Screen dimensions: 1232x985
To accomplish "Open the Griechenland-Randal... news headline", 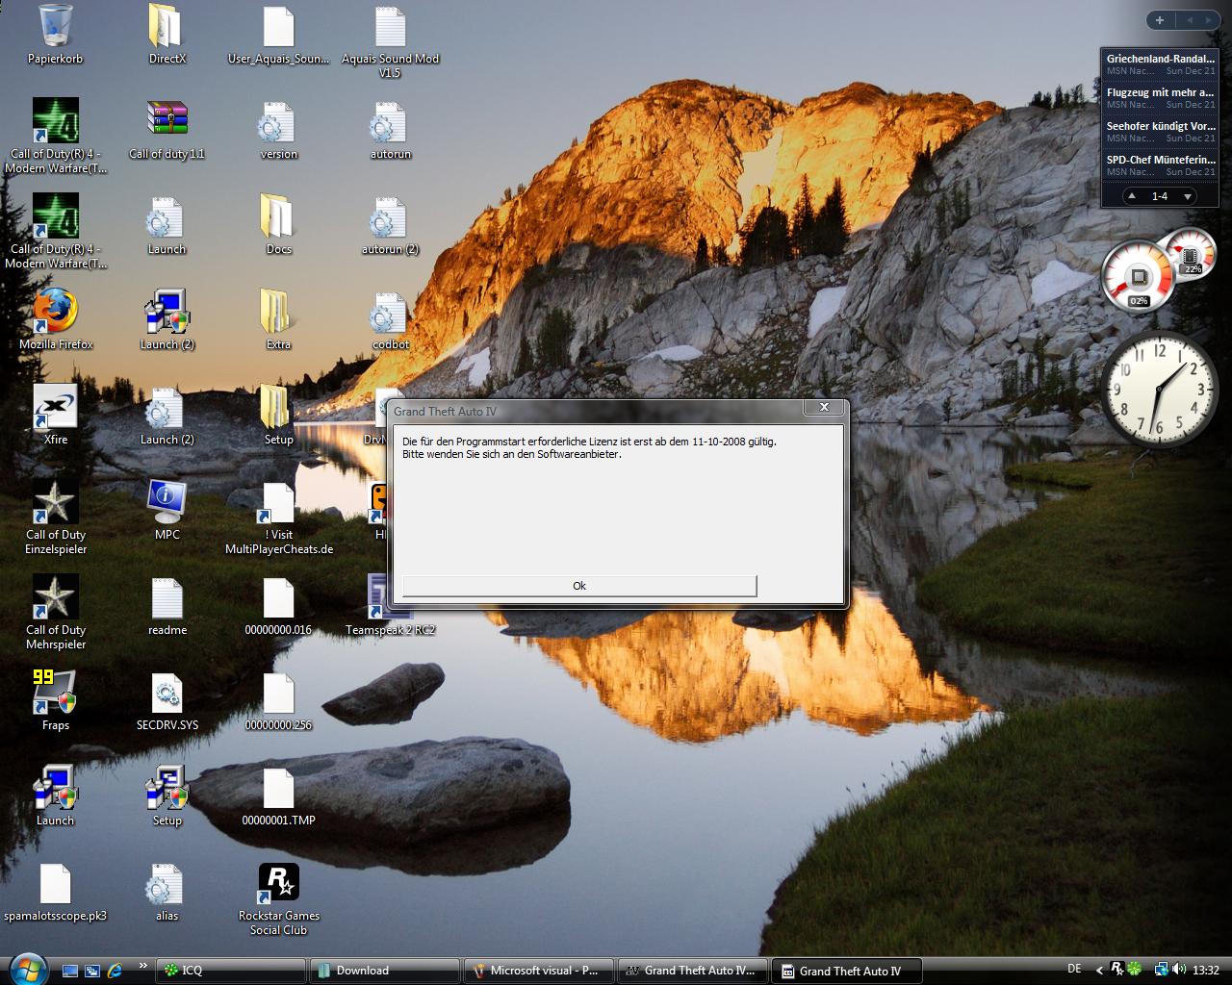I will (1160, 59).
